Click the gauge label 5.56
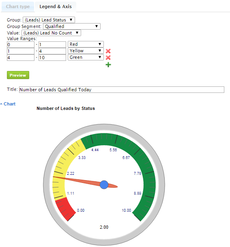This screenshot has height=247, width=230. (113, 150)
